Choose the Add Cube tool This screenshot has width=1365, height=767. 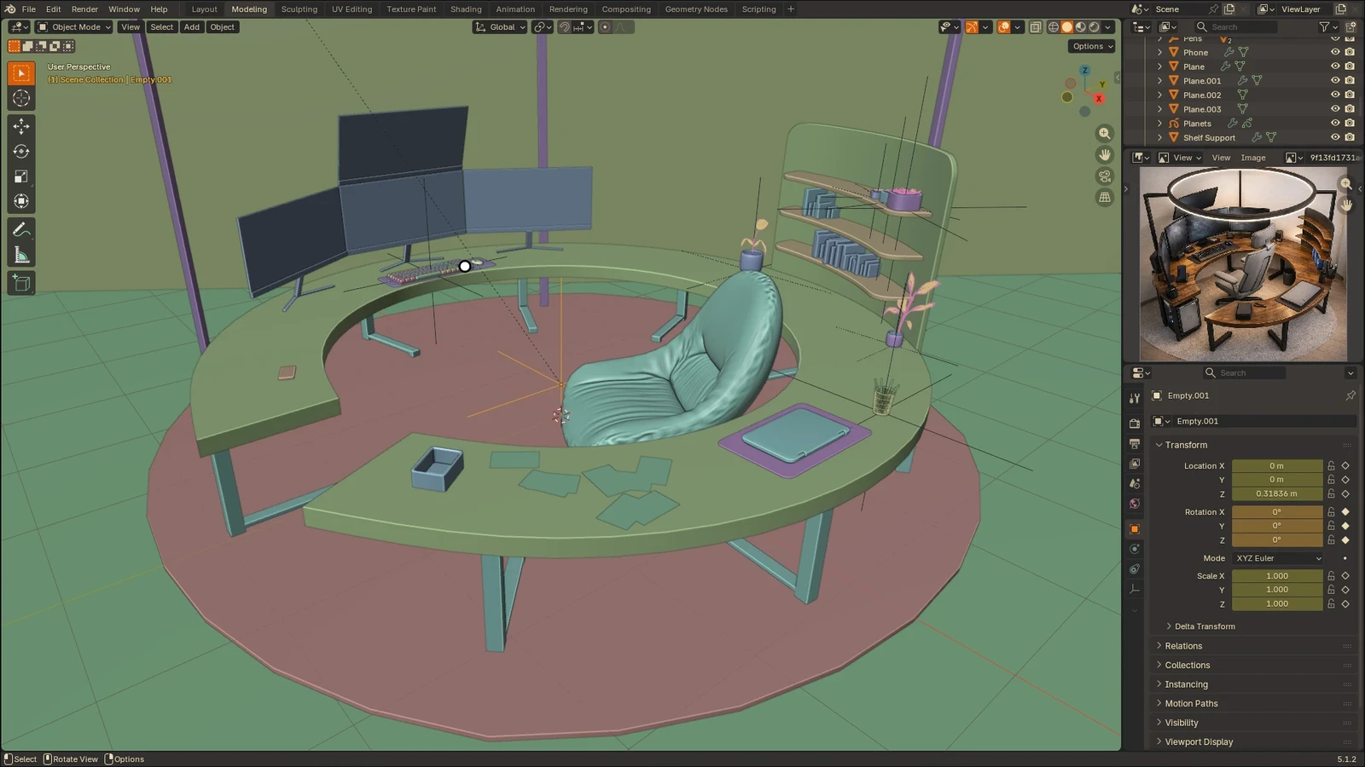click(x=21, y=283)
